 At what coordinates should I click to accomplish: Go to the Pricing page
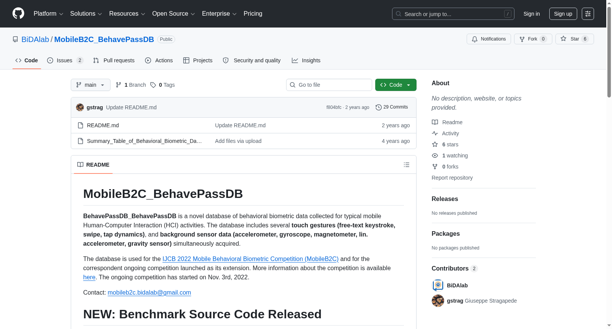tap(253, 14)
